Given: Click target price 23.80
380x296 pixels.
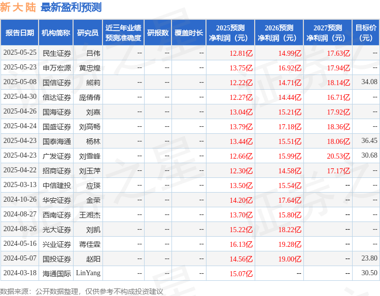Looking at the screenshot, I should tap(369, 258).
